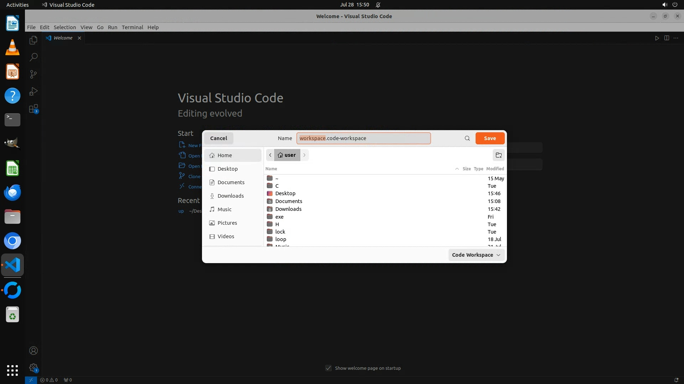The height and width of the screenshot is (384, 684).
Task: Open Source Control view icon
Action: (33, 74)
